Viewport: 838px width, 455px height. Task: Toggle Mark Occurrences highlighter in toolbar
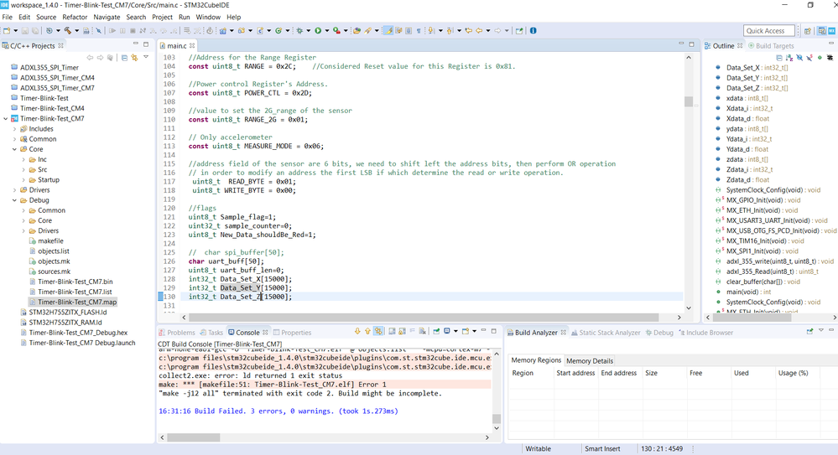[388, 30]
